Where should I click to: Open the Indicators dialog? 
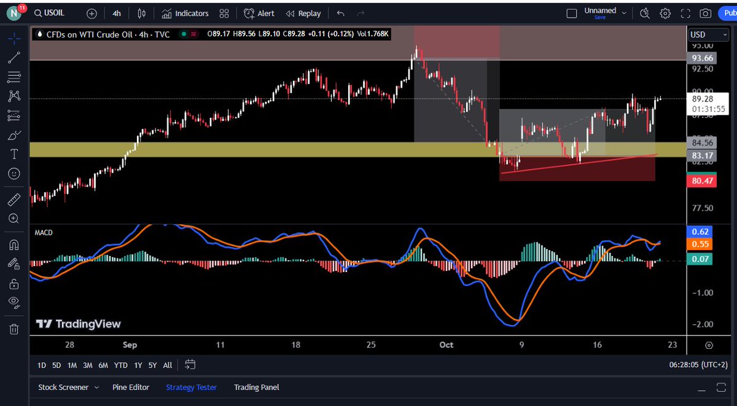185,13
